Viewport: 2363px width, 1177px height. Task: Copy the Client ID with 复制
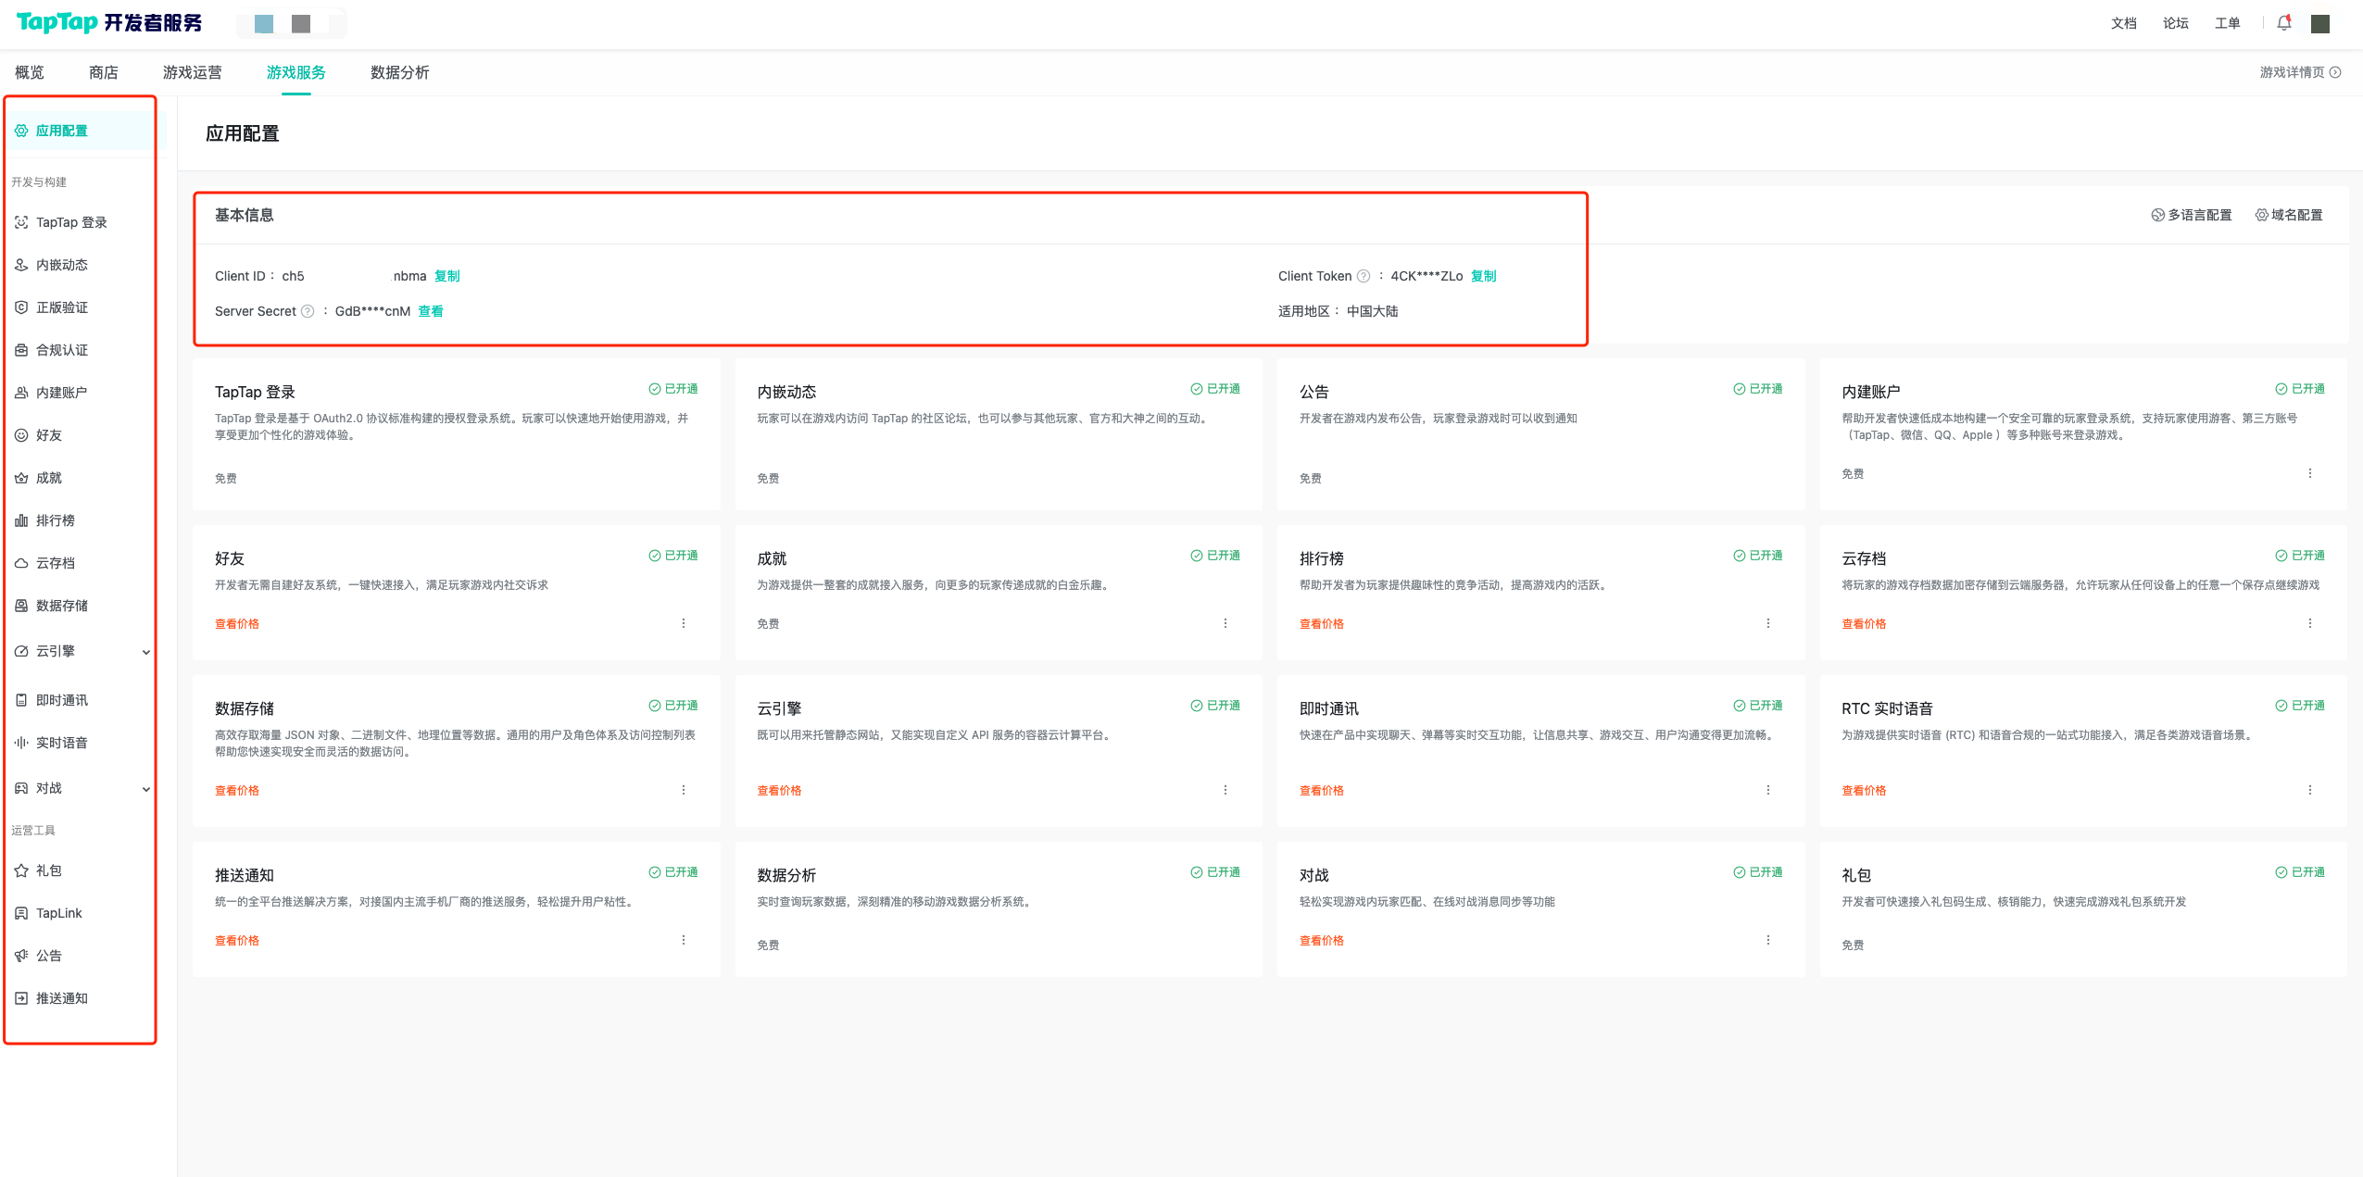click(447, 276)
